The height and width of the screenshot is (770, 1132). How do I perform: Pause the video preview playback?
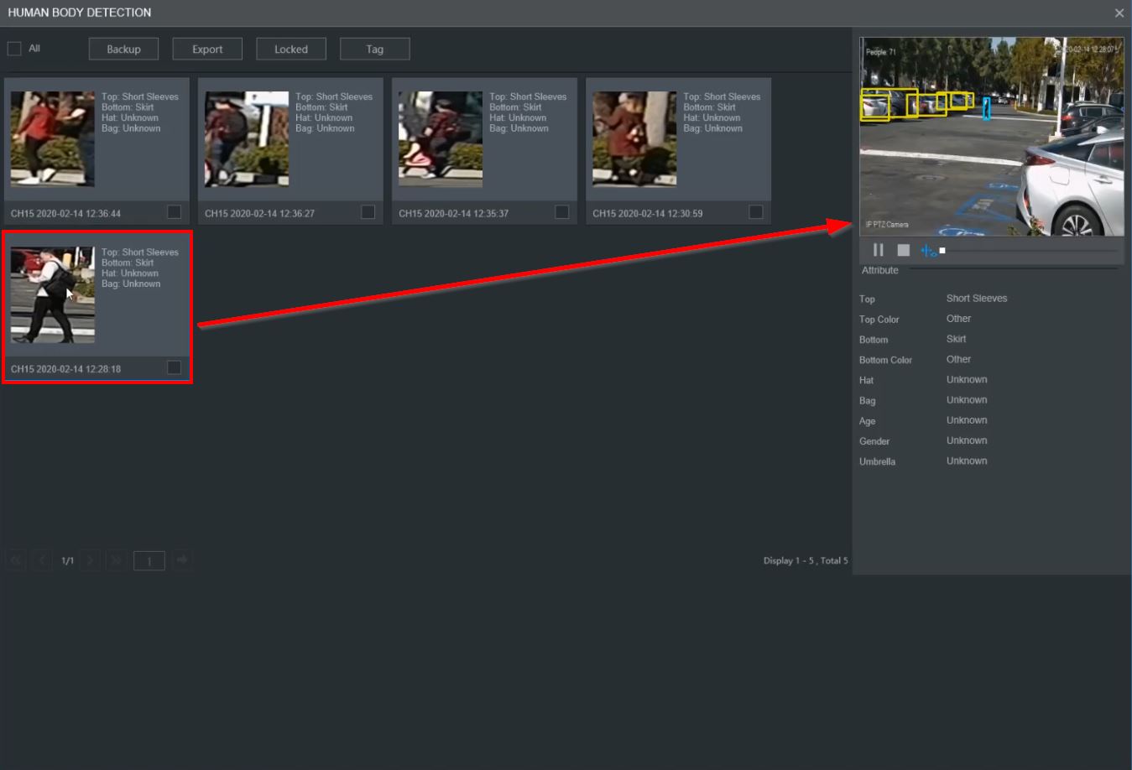click(x=879, y=250)
